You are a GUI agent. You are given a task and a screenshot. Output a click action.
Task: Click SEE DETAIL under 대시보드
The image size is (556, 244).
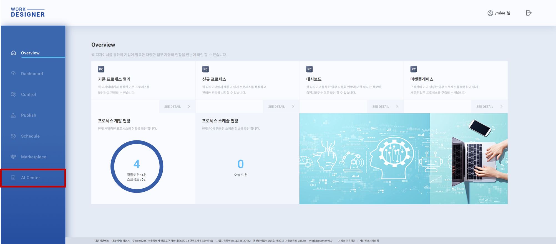click(381, 107)
